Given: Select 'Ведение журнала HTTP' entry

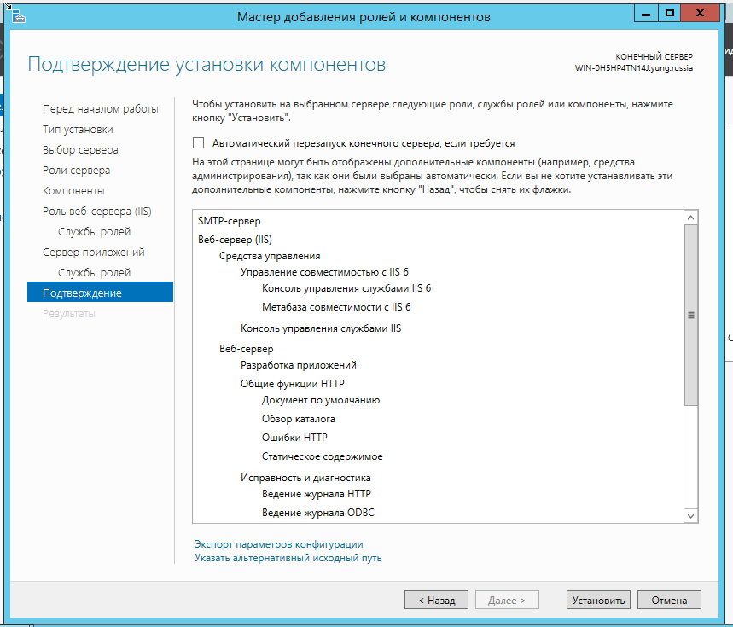Looking at the screenshot, I should tap(317, 494).
